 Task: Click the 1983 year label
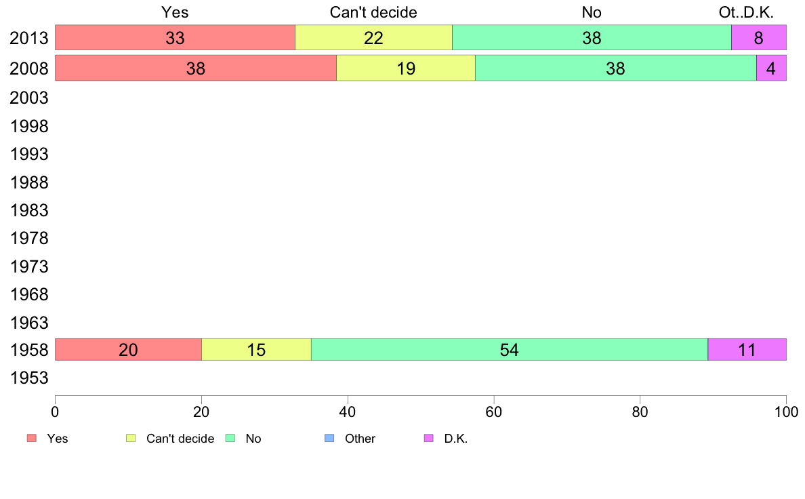[x=28, y=211]
